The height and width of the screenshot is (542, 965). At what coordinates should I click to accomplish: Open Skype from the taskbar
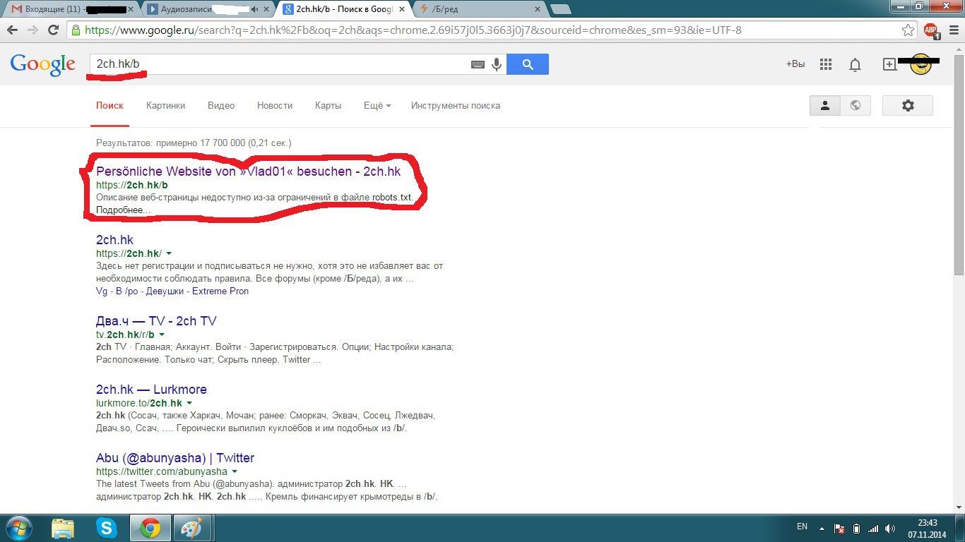[x=107, y=528]
